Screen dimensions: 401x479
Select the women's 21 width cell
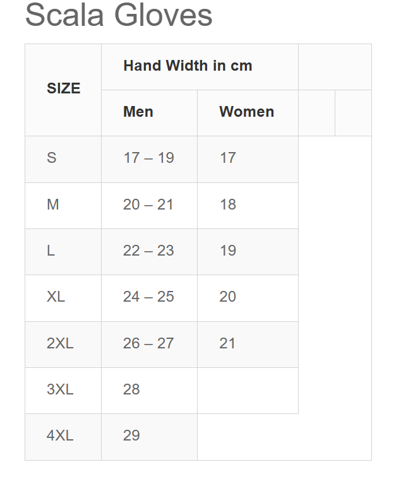pos(227,343)
